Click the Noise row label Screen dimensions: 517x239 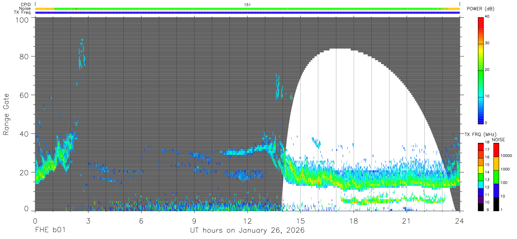click(24, 8)
